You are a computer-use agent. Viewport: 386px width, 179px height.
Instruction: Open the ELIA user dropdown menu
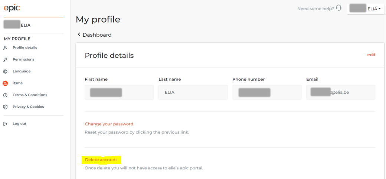tap(366, 9)
